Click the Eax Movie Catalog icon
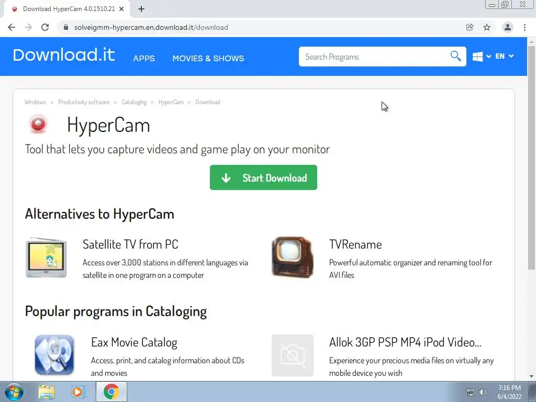The width and height of the screenshot is (536, 402). pyautogui.click(x=54, y=355)
